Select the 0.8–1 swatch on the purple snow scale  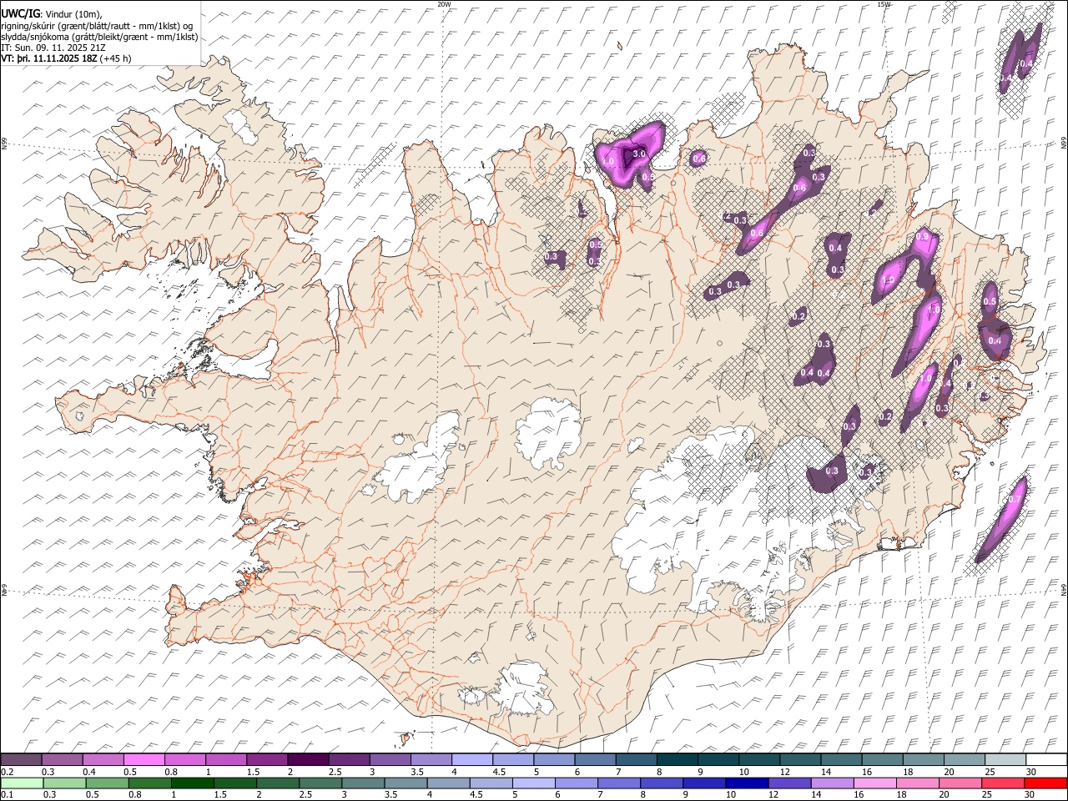click(185, 759)
